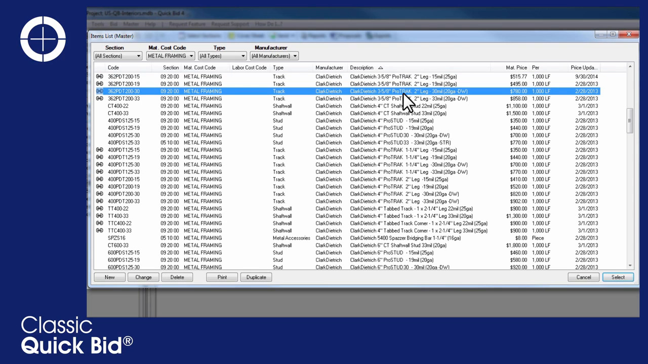Click the 9/30/2014 price update date

coord(586,77)
